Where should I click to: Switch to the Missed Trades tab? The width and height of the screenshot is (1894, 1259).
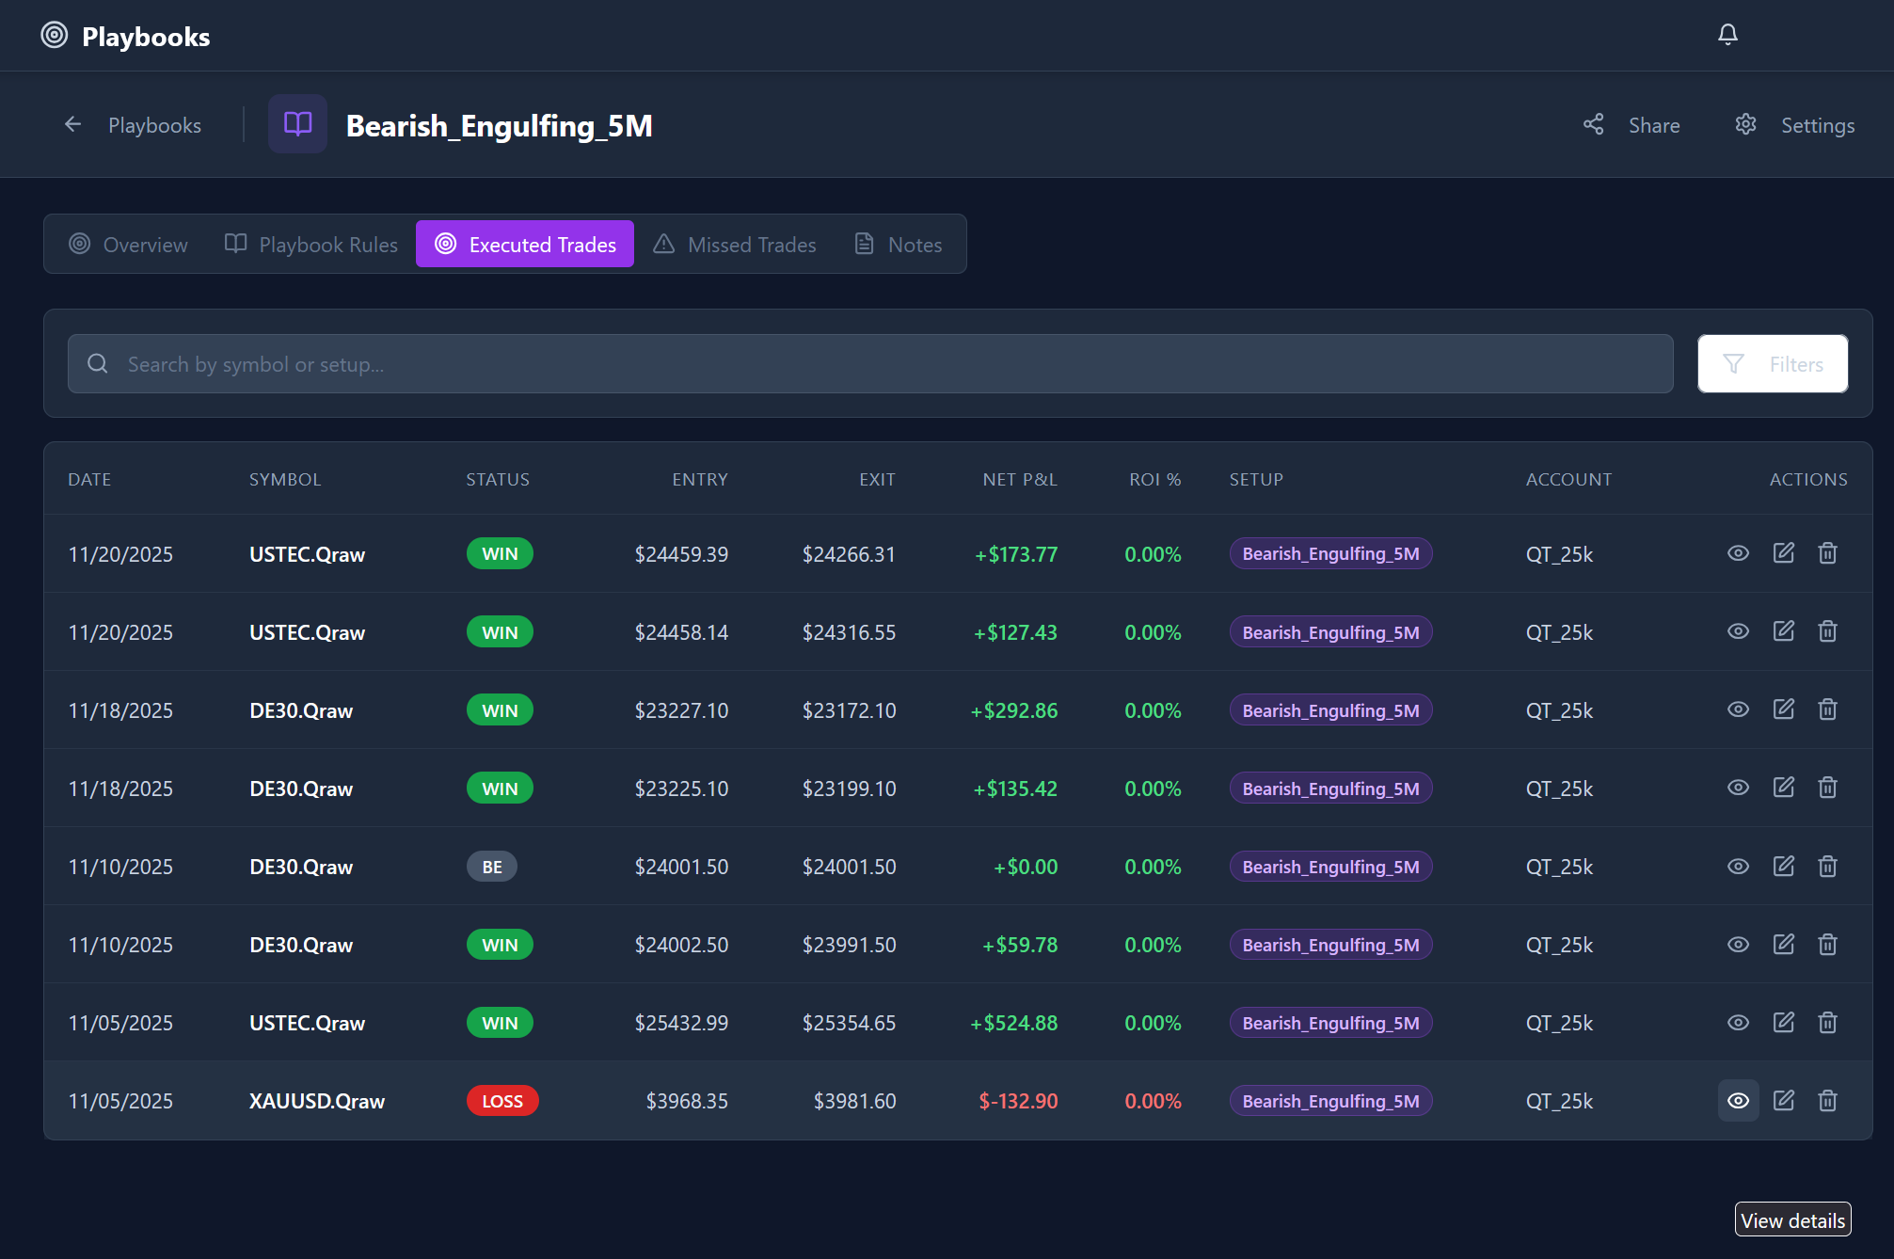click(735, 245)
